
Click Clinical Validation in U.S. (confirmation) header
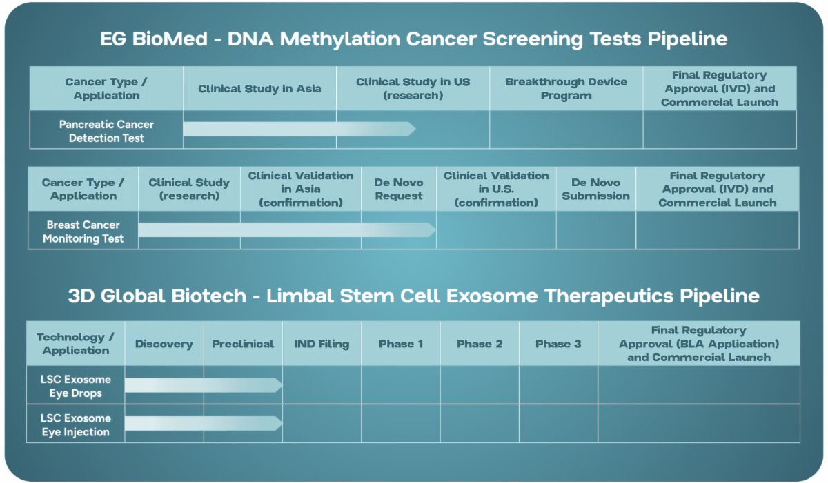pyautogui.click(x=496, y=189)
